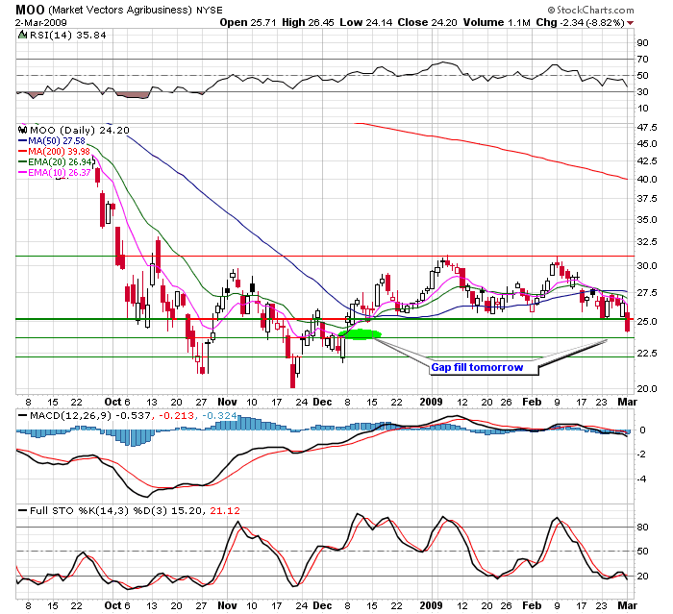Viewport: 673px width, 614px height.
Task: Click the Volume 1.1M figure
Action: [x=497, y=23]
